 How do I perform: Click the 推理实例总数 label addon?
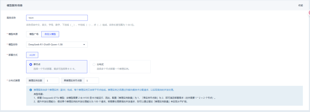click(x=35, y=81)
